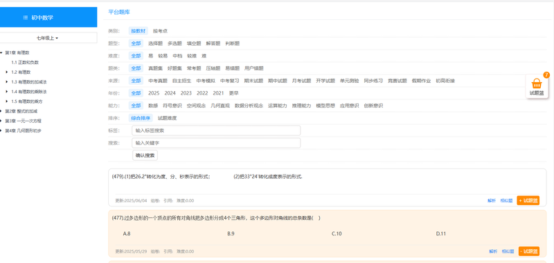Add question 479 with + 试题篮
554x263 pixels.
(528, 200)
